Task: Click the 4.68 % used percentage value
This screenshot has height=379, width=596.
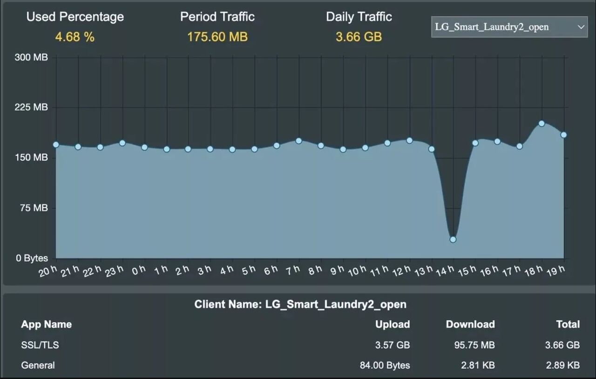Action: click(75, 37)
